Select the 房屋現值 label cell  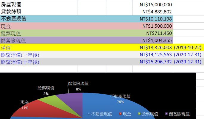coord(38,5)
